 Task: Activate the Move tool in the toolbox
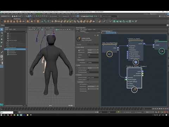2,39
